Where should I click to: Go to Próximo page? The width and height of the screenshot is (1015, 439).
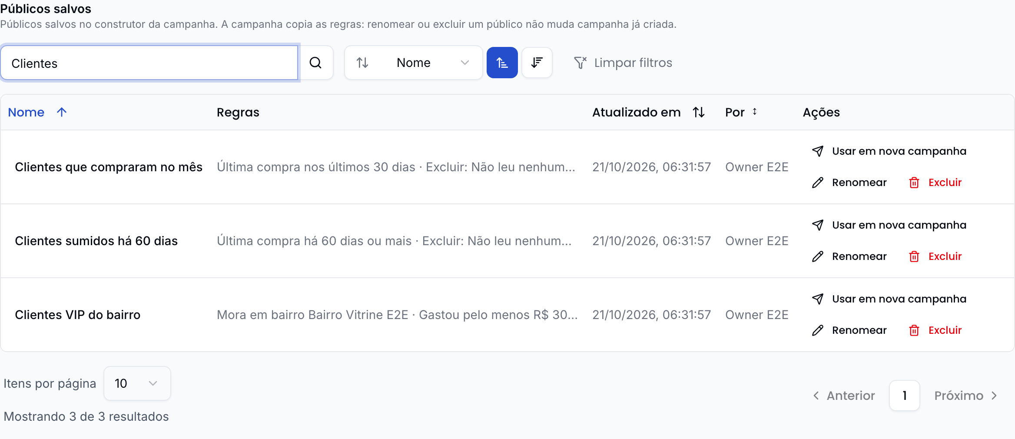(966, 396)
